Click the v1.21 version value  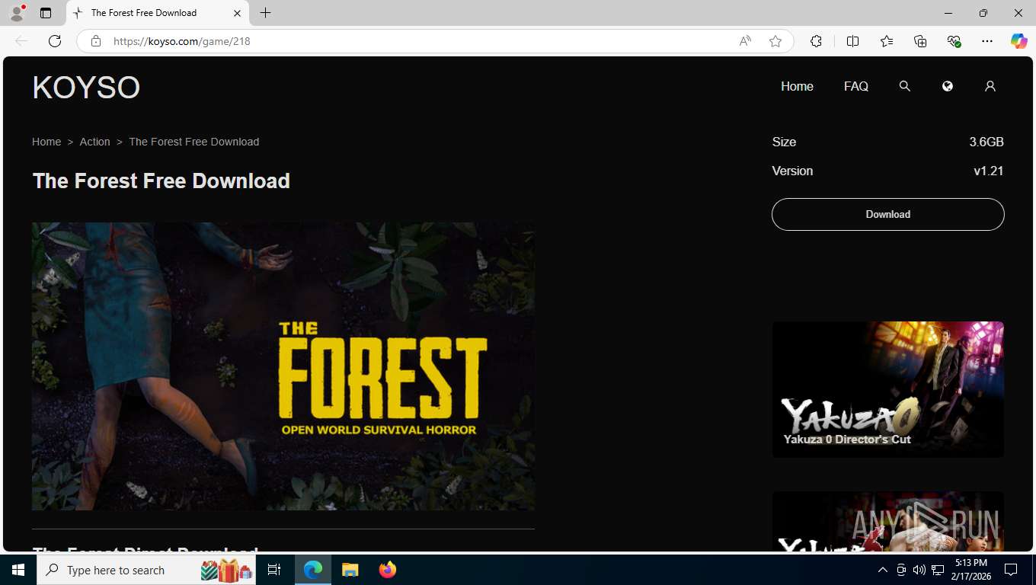point(989,171)
